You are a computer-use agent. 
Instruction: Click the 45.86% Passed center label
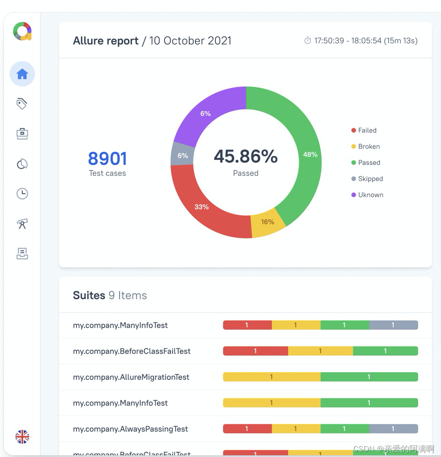pos(246,162)
